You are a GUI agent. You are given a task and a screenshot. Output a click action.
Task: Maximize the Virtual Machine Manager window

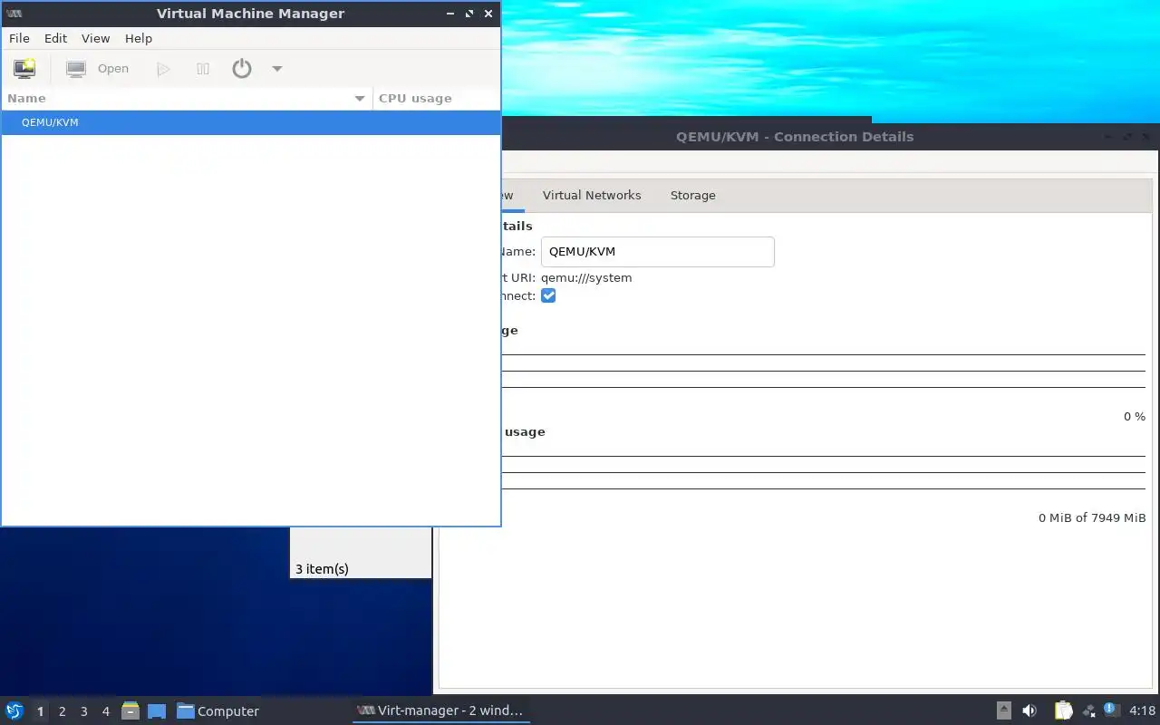(469, 14)
